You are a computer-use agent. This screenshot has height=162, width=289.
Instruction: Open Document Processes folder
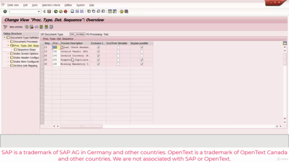(24, 41)
